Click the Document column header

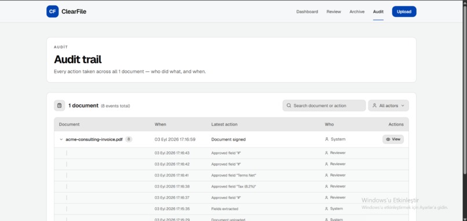coord(70,124)
